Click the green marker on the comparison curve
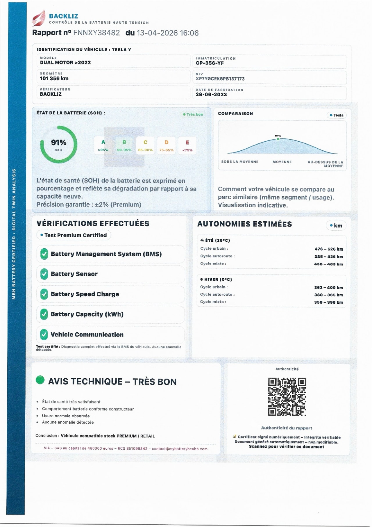Image resolution: width=372 pixels, height=527 pixels. point(278,139)
